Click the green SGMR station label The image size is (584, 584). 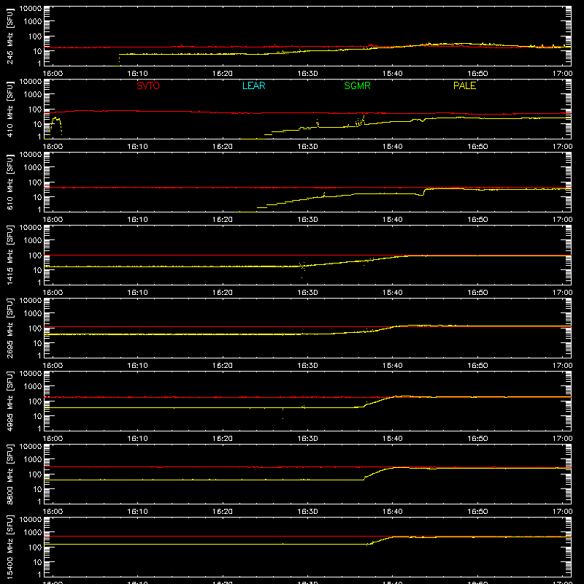tap(357, 85)
